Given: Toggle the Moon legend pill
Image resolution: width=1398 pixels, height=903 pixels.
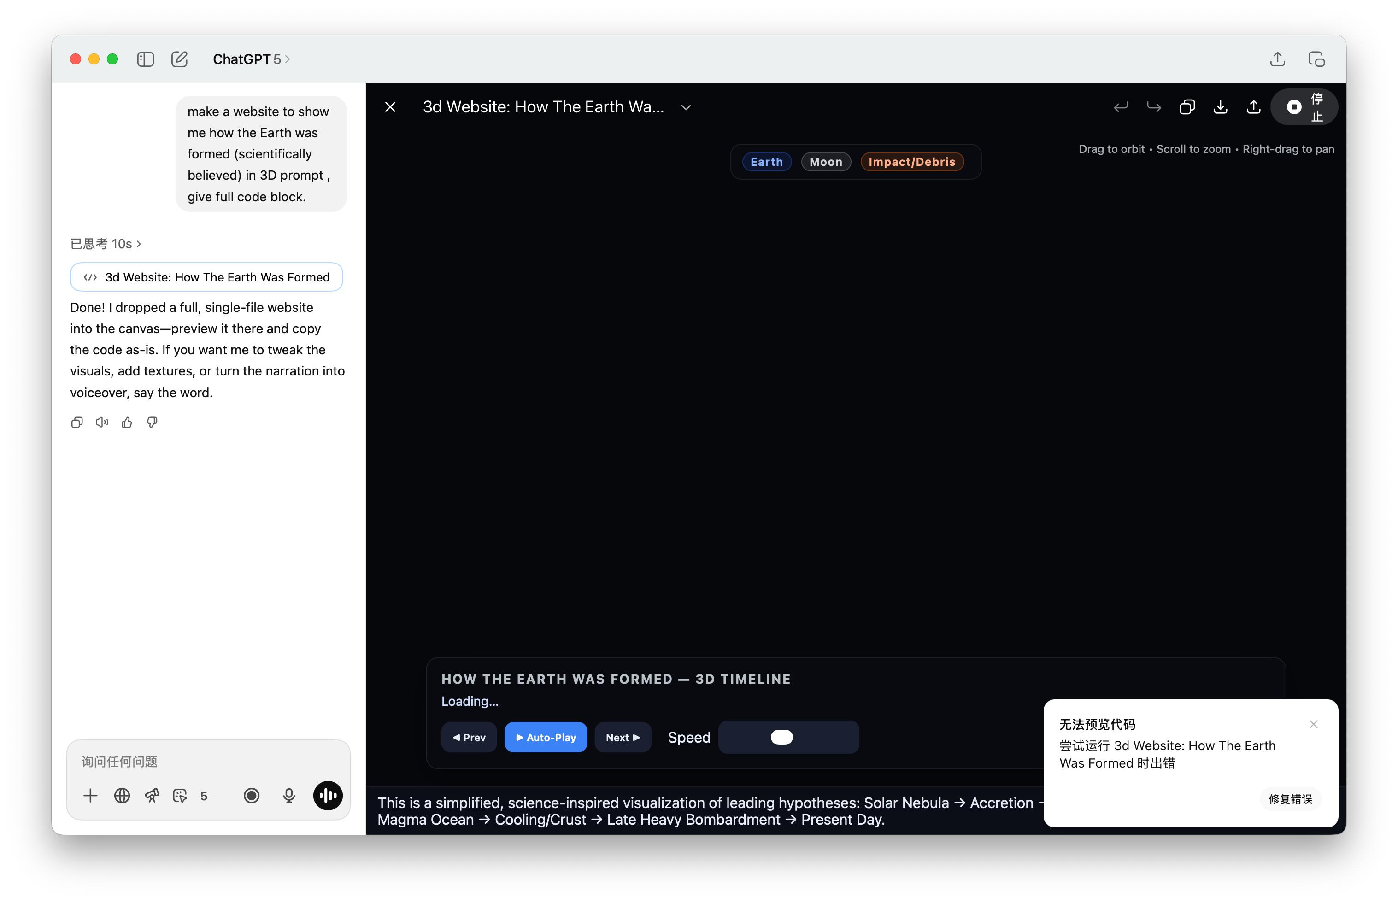Looking at the screenshot, I should click(826, 162).
